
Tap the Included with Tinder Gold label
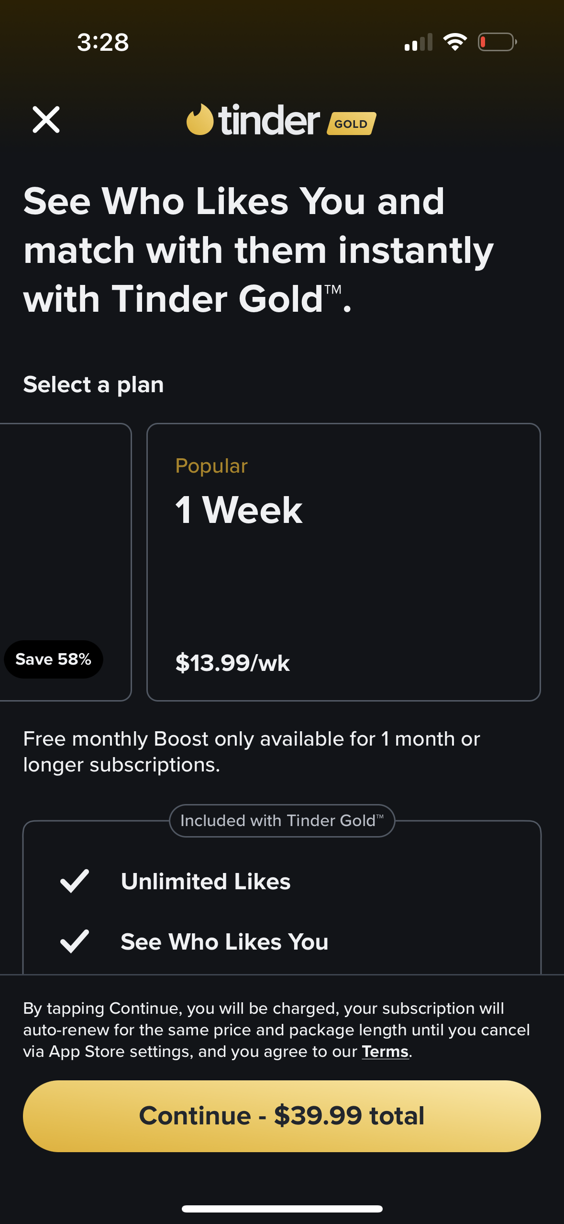click(x=282, y=821)
